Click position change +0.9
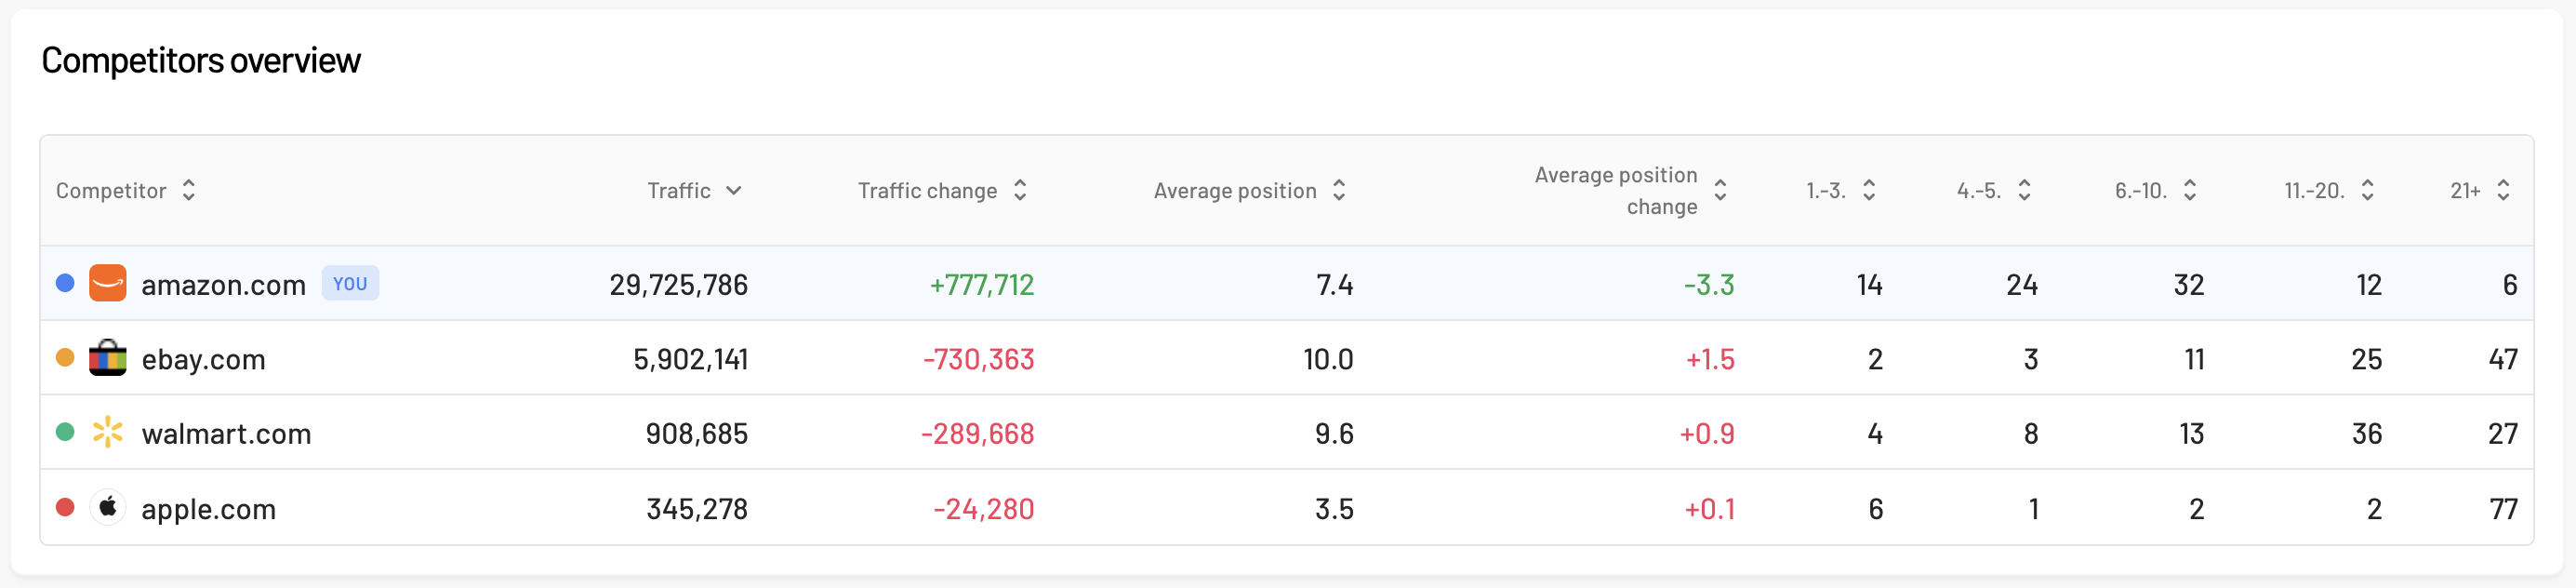The height and width of the screenshot is (588, 2576). coord(1707,434)
